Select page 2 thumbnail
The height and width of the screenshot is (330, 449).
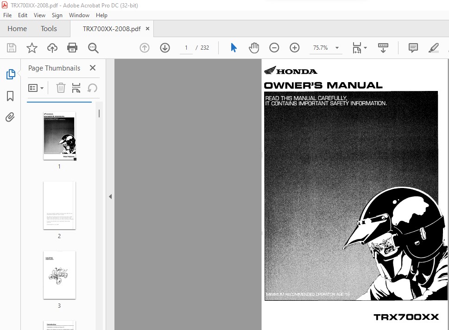click(x=60, y=205)
